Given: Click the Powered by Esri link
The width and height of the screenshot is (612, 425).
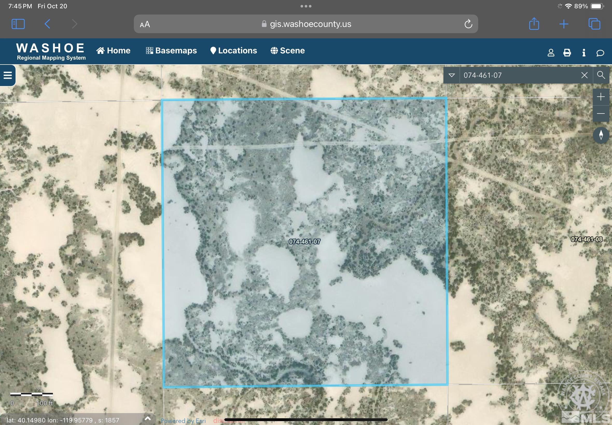Looking at the screenshot, I should point(183,421).
